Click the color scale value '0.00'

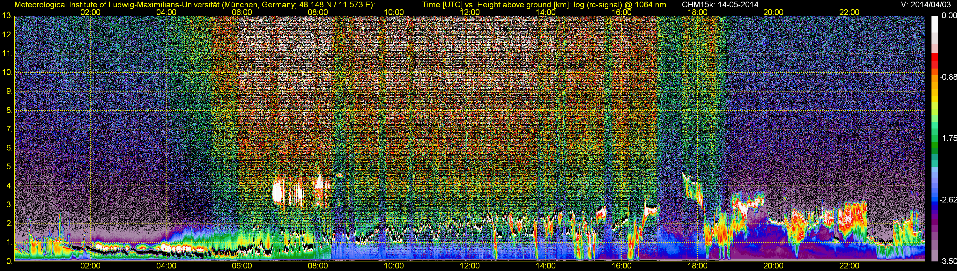[949, 16]
